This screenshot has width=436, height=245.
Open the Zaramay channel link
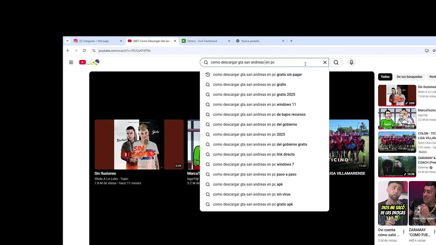tap(423, 167)
